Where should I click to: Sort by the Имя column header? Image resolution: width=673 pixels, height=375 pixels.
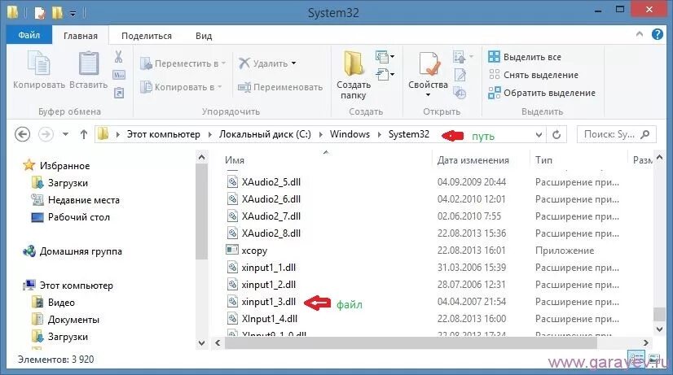[235, 160]
